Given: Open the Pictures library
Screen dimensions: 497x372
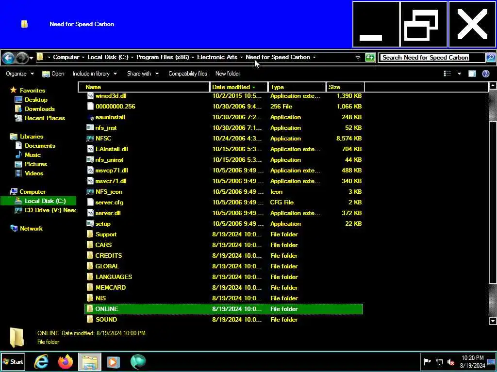Looking at the screenshot, I should point(36,164).
